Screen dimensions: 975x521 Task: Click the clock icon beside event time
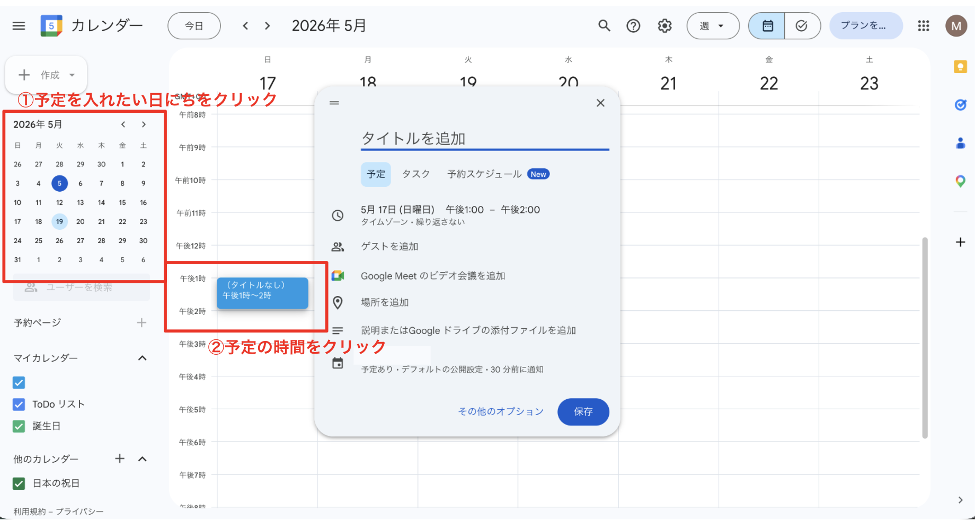[338, 215]
